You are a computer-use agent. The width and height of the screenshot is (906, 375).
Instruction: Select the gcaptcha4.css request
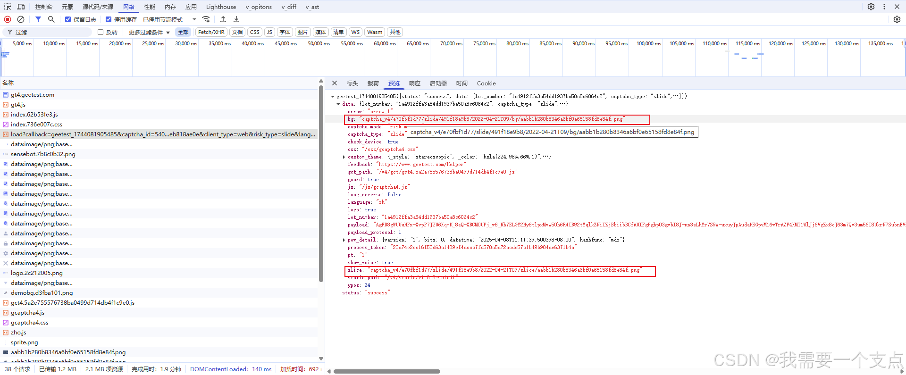(x=159, y=323)
